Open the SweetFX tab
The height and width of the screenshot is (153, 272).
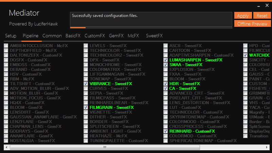point(154,36)
